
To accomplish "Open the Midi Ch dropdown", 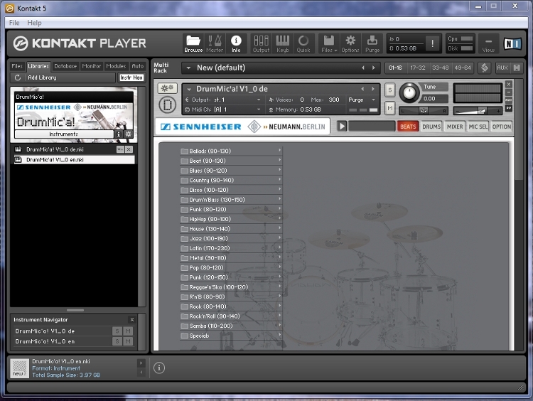I will click(259, 109).
